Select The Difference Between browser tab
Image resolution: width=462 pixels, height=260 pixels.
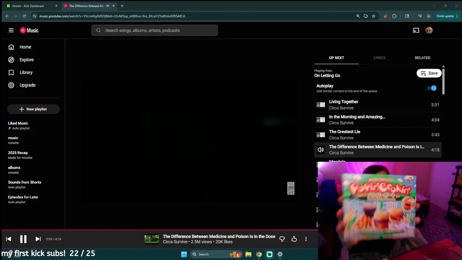(87, 6)
